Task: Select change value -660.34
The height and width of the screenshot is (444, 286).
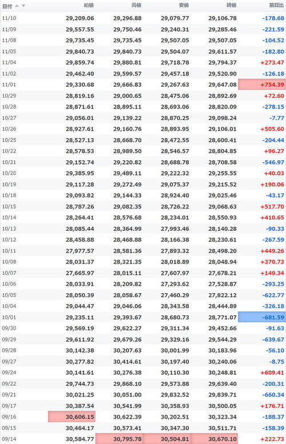Action: coord(273,395)
